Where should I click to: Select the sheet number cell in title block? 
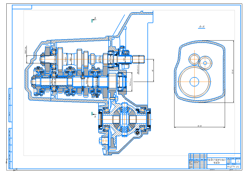point(238,161)
